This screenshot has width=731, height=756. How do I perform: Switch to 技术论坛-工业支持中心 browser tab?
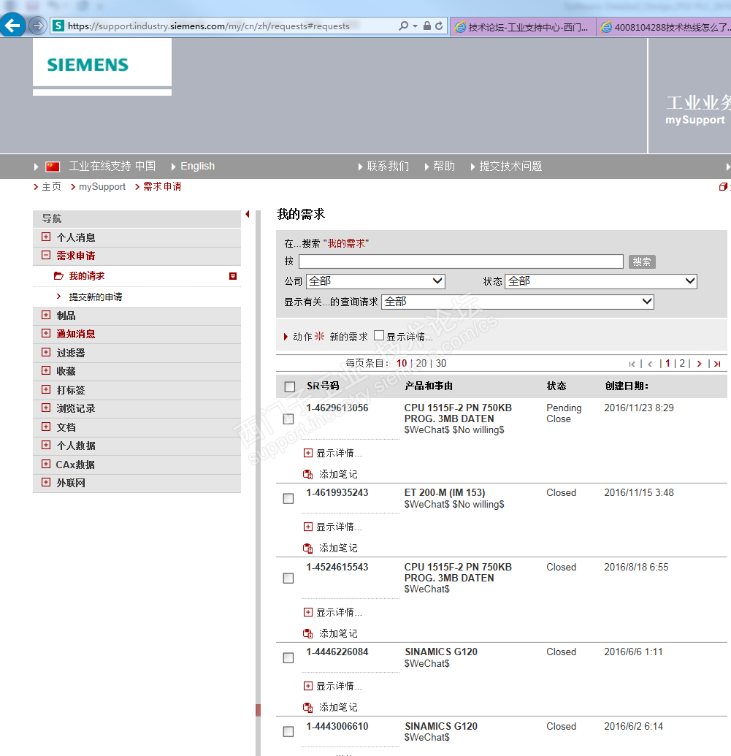click(523, 27)
